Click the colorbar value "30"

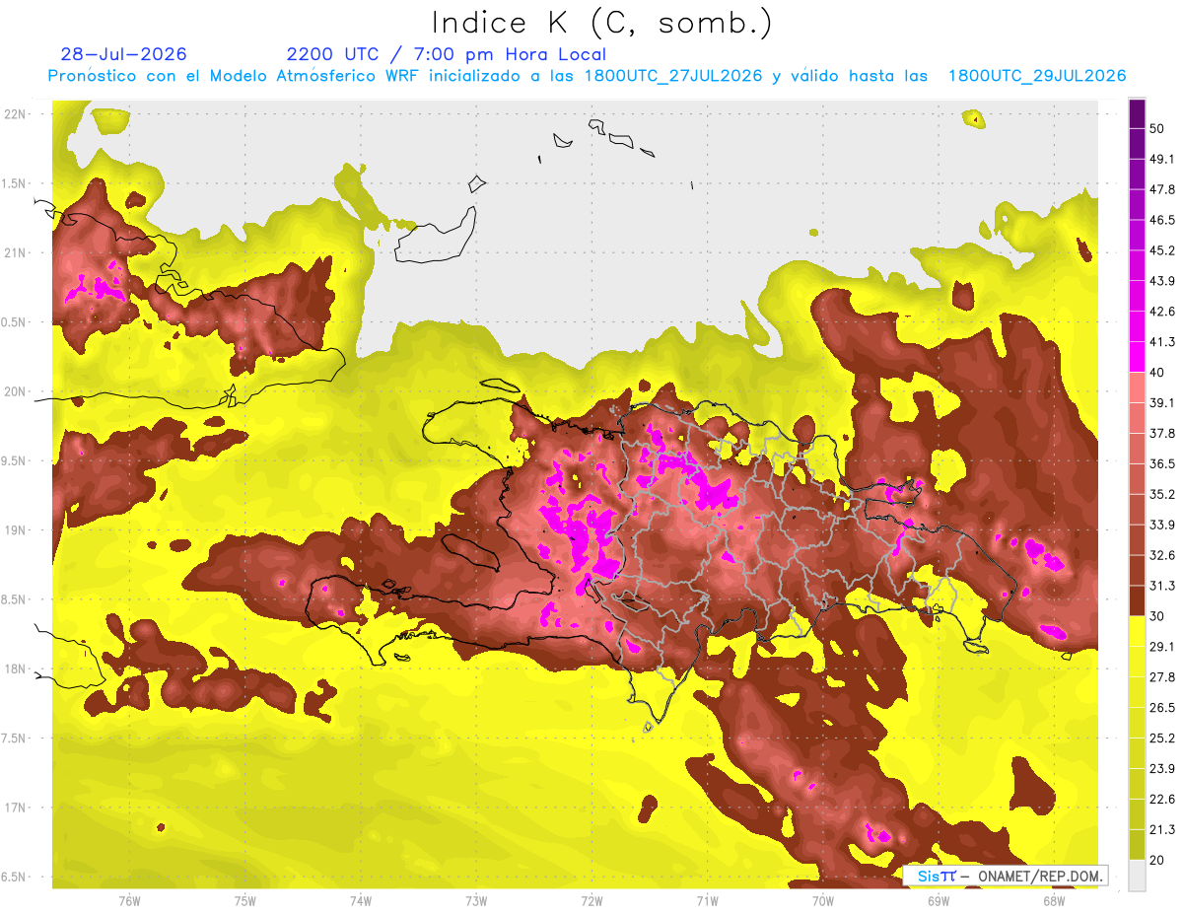click(x=1157, y=616)
